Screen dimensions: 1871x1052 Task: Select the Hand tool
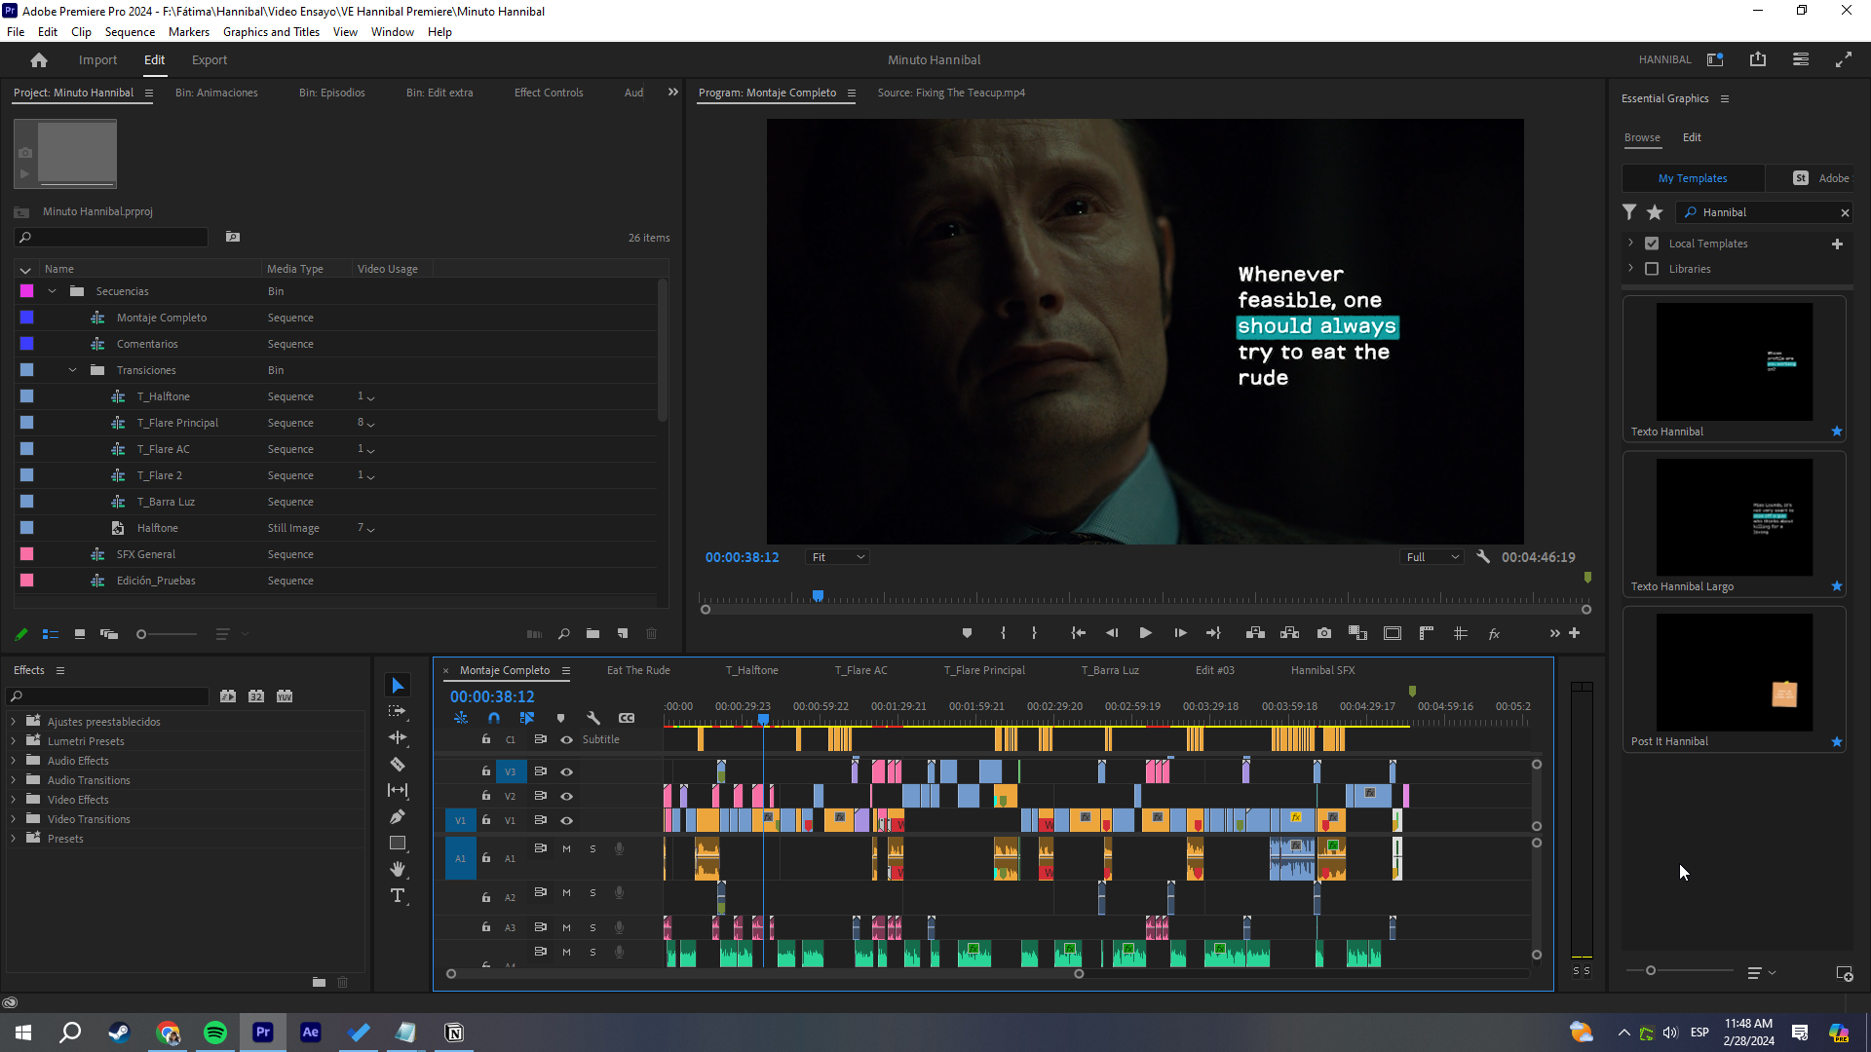[398, 869]
